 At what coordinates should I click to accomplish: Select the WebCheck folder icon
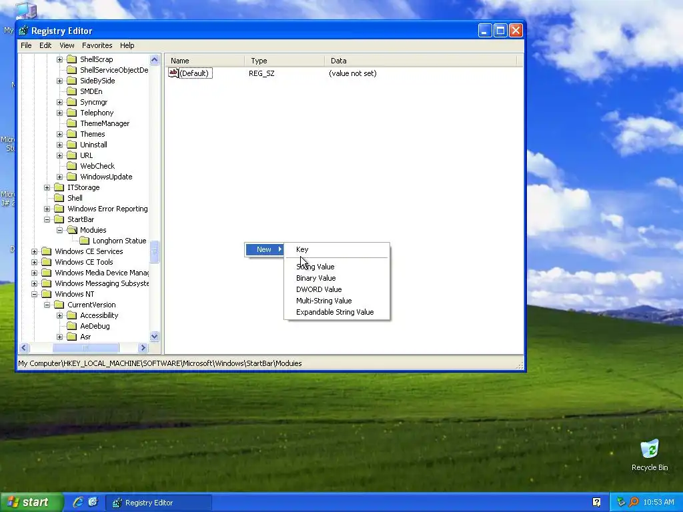(x=72, y=166)
